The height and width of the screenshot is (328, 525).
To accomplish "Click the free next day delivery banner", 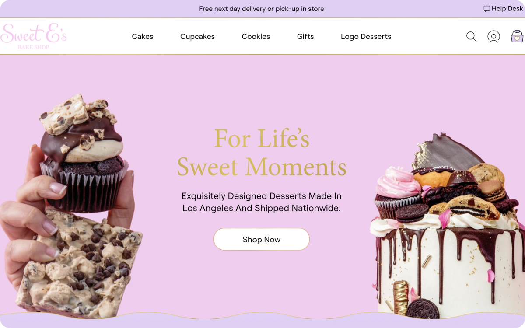I will (262, 9).
